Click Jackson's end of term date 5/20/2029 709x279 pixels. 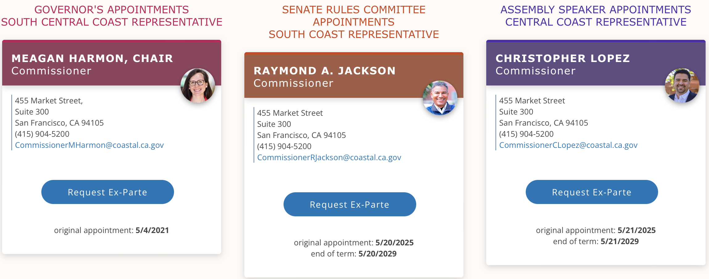(377, 254)
